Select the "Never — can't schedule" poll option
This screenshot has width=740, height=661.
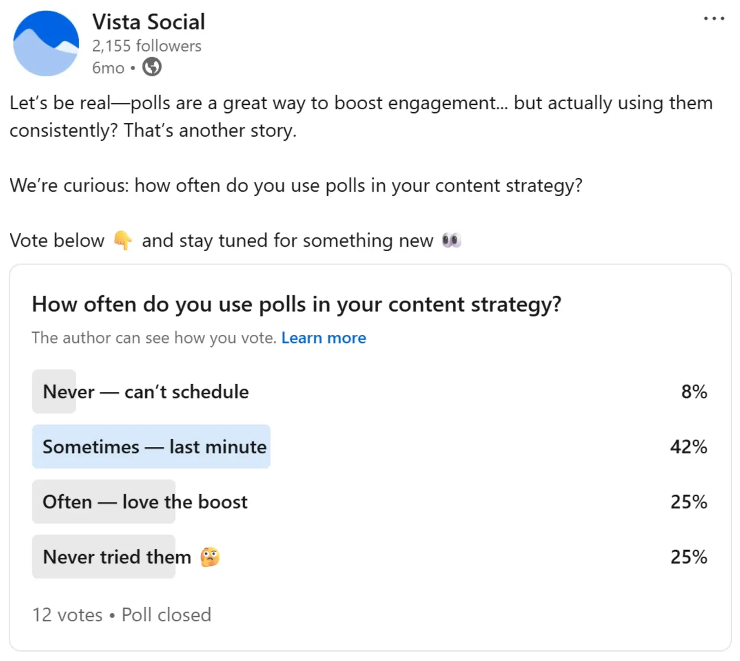pyautogui.click(x=146, y=392)
